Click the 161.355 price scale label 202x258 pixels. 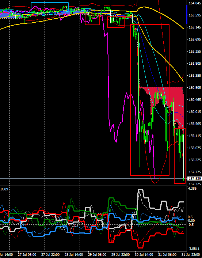click(x=195, y=76)
